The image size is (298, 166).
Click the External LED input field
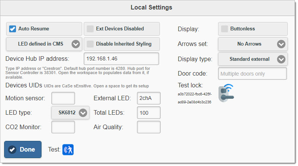point(148,98)
